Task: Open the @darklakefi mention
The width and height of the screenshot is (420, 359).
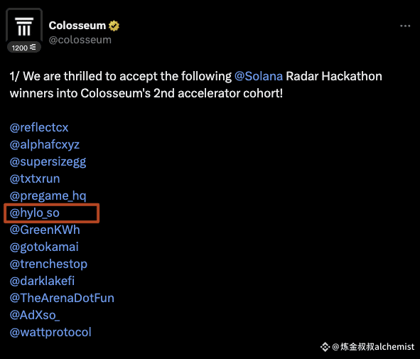Action: coord(42,281)
